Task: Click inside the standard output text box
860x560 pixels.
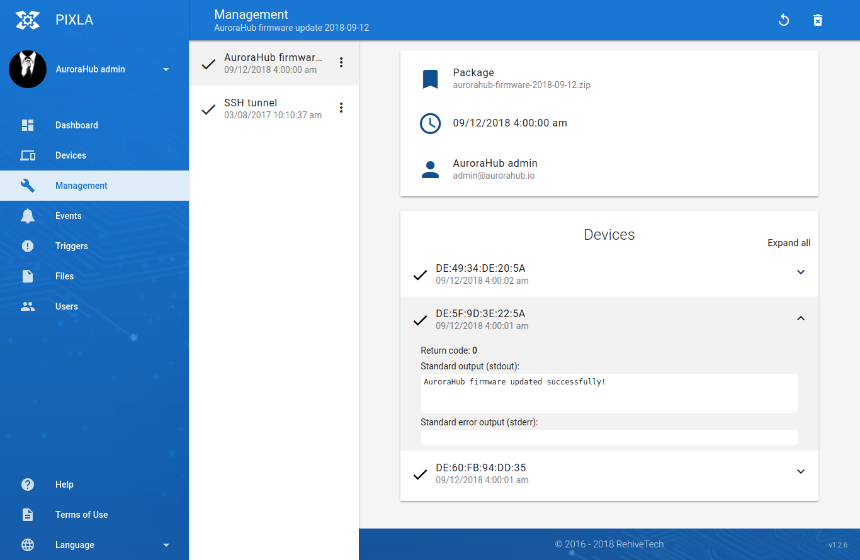Action: click(609, 393)
